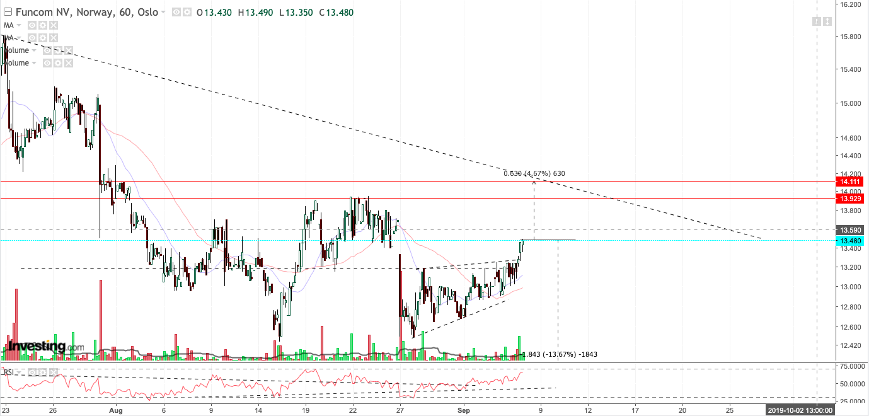The image size is (869, 416).
Task: Click the 14.111 red price label
Action: (x=849, y=182)
